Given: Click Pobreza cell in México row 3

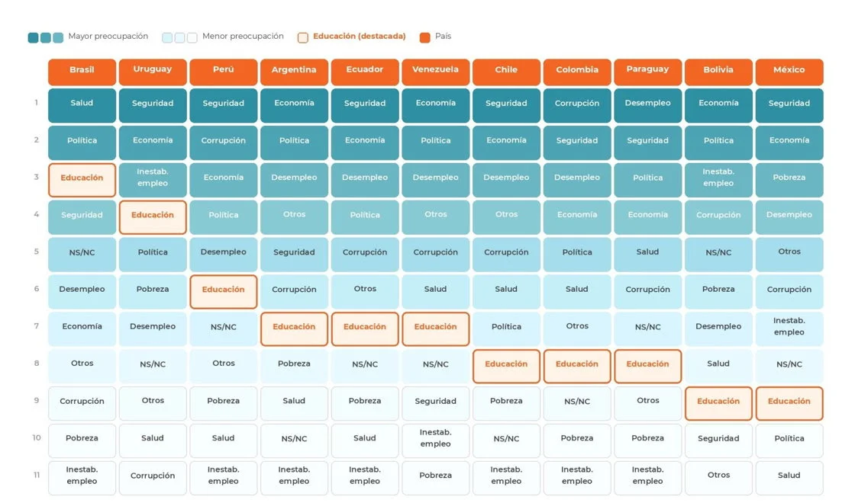Looking at the screenshot, I should click(789, 180).
